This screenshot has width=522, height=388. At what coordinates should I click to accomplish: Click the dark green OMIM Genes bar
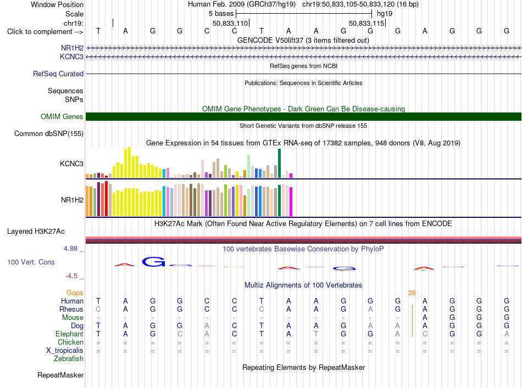(x=303, y=117)
